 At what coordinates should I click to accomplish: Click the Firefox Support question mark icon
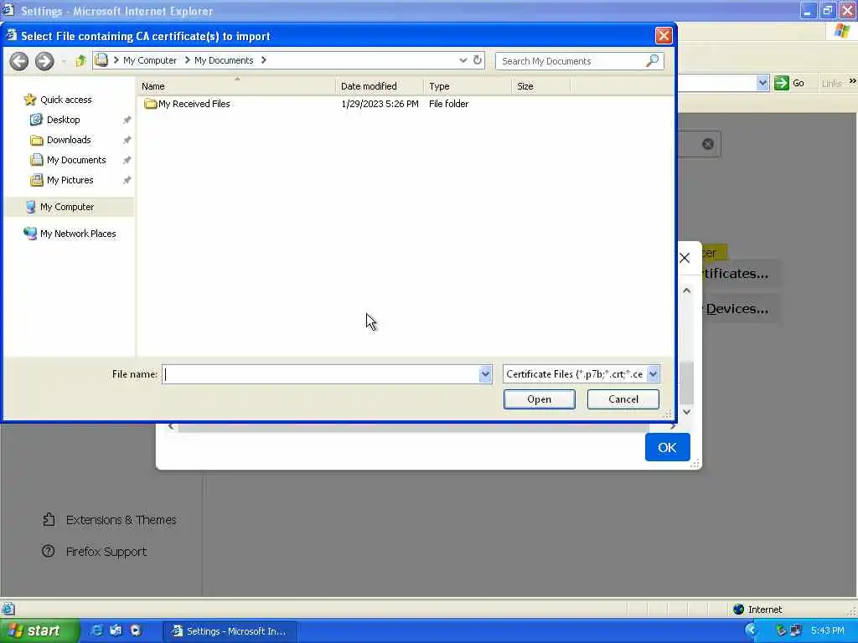(48, 551)
